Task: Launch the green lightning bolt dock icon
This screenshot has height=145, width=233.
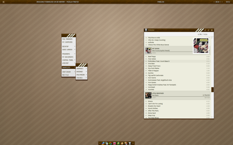Action: tap(118, 143)
